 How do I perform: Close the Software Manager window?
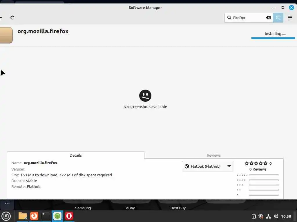(291, 8)
